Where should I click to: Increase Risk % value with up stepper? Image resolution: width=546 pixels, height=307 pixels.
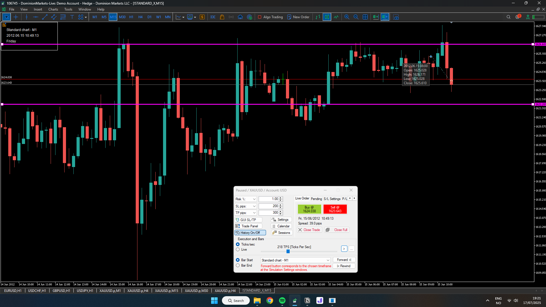281,198
